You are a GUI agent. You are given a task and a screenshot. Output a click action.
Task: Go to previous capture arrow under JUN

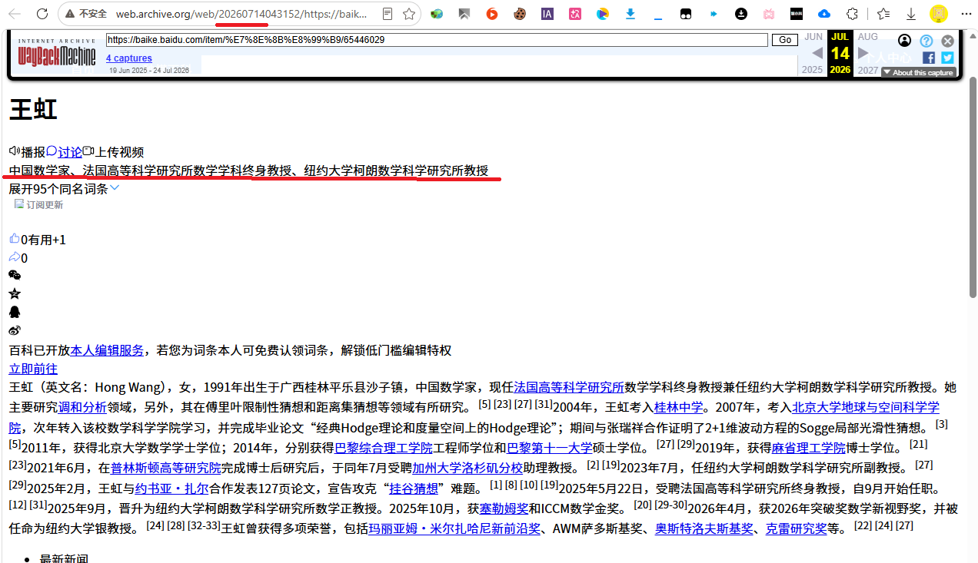click(817, 53)
